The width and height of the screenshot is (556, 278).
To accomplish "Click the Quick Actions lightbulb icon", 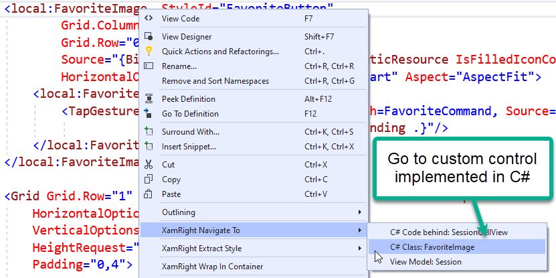I will 149,51.
